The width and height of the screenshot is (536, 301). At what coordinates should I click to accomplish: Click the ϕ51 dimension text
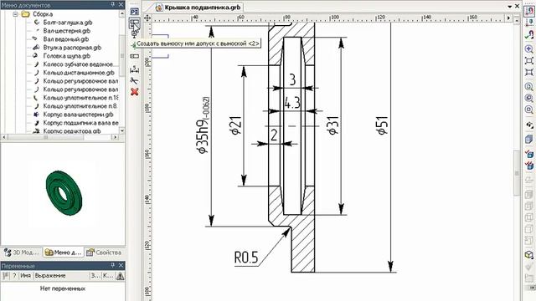tap(383, 125)
